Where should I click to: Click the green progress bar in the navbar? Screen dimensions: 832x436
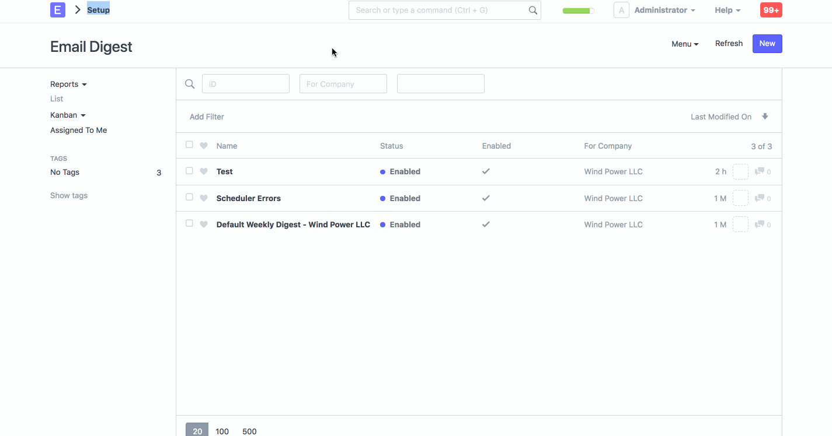(577, 10)
